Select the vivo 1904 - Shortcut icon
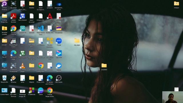This screenshot has height=103, width=183. pos(13,90)
